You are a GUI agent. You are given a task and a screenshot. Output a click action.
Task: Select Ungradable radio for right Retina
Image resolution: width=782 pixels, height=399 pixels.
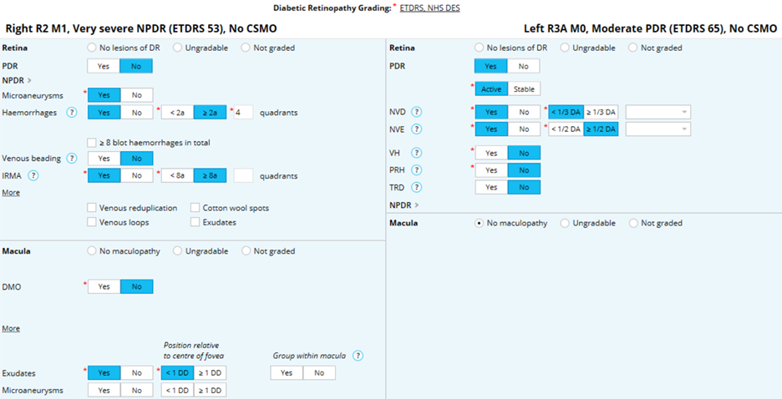[178, 48]
